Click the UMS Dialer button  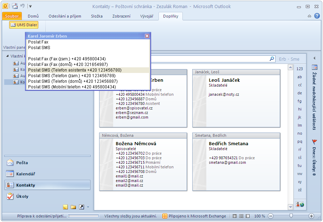24,25
